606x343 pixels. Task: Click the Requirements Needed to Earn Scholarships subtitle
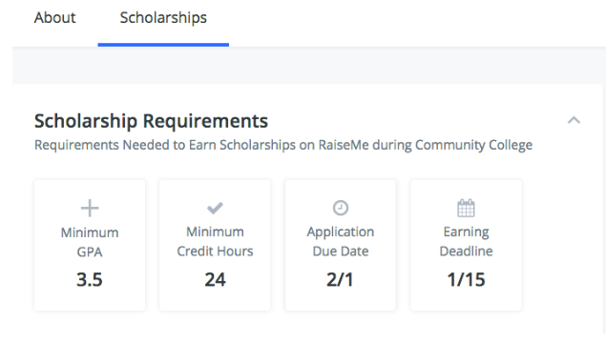point(283,145)
